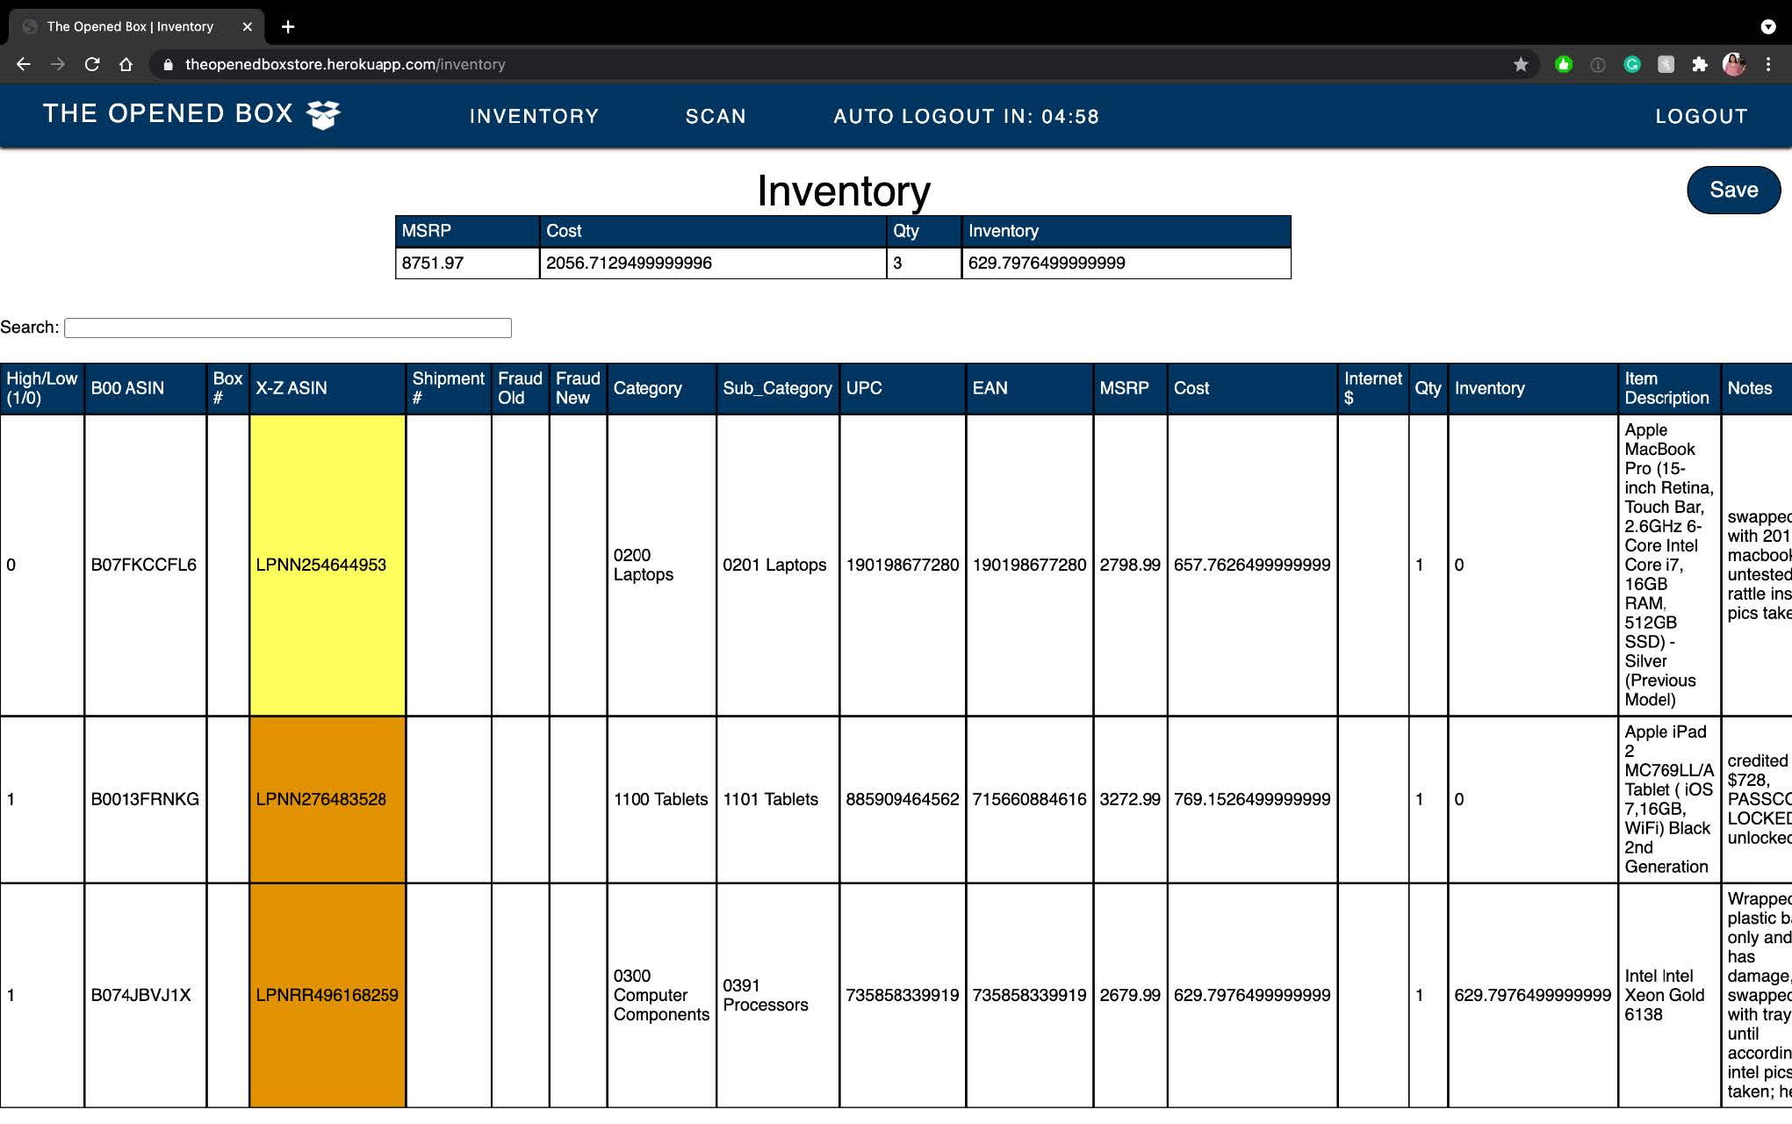This screenshot has height=1124, width=1792.
Task: Click the browser forward arrow
Action: pos(58,64)
